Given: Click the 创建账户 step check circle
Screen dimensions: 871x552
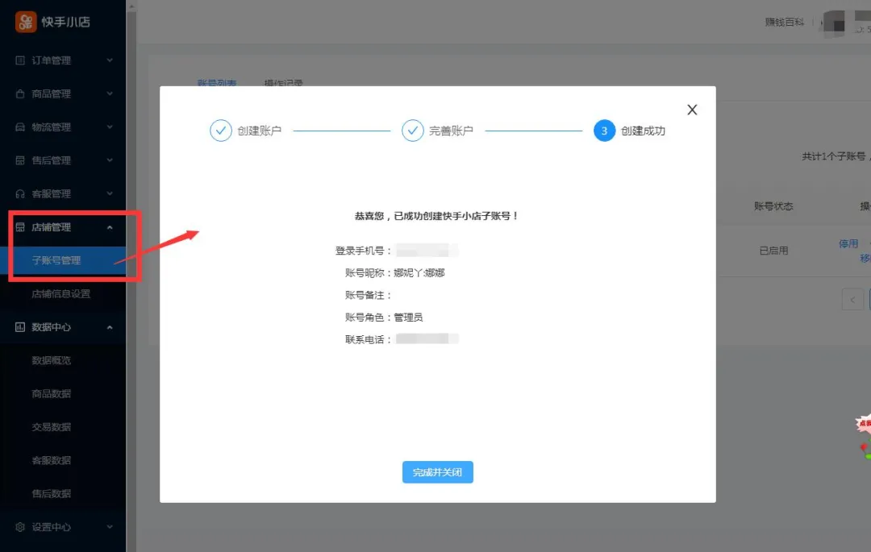Looking at the screenshot, I should [x=220, y=131].
